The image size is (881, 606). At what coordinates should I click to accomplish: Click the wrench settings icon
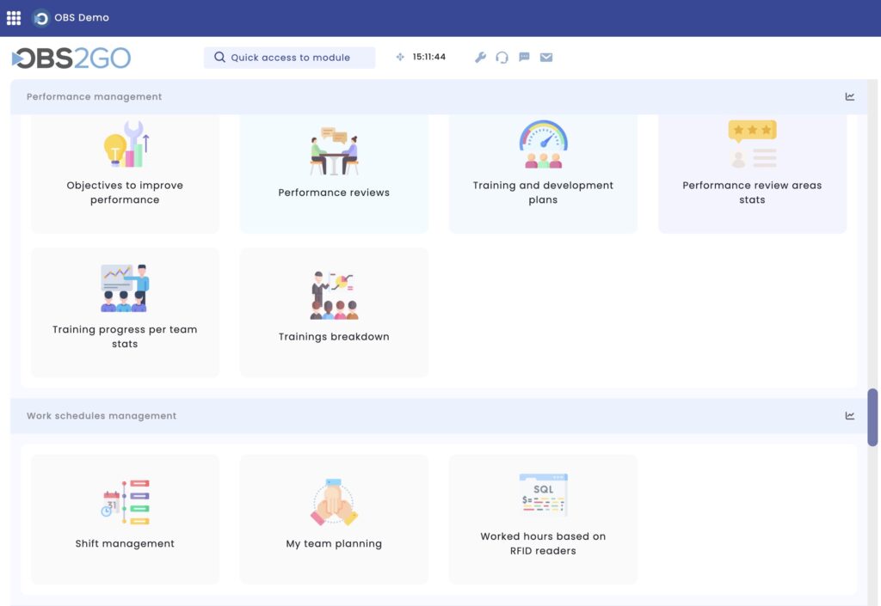[480, 58]
